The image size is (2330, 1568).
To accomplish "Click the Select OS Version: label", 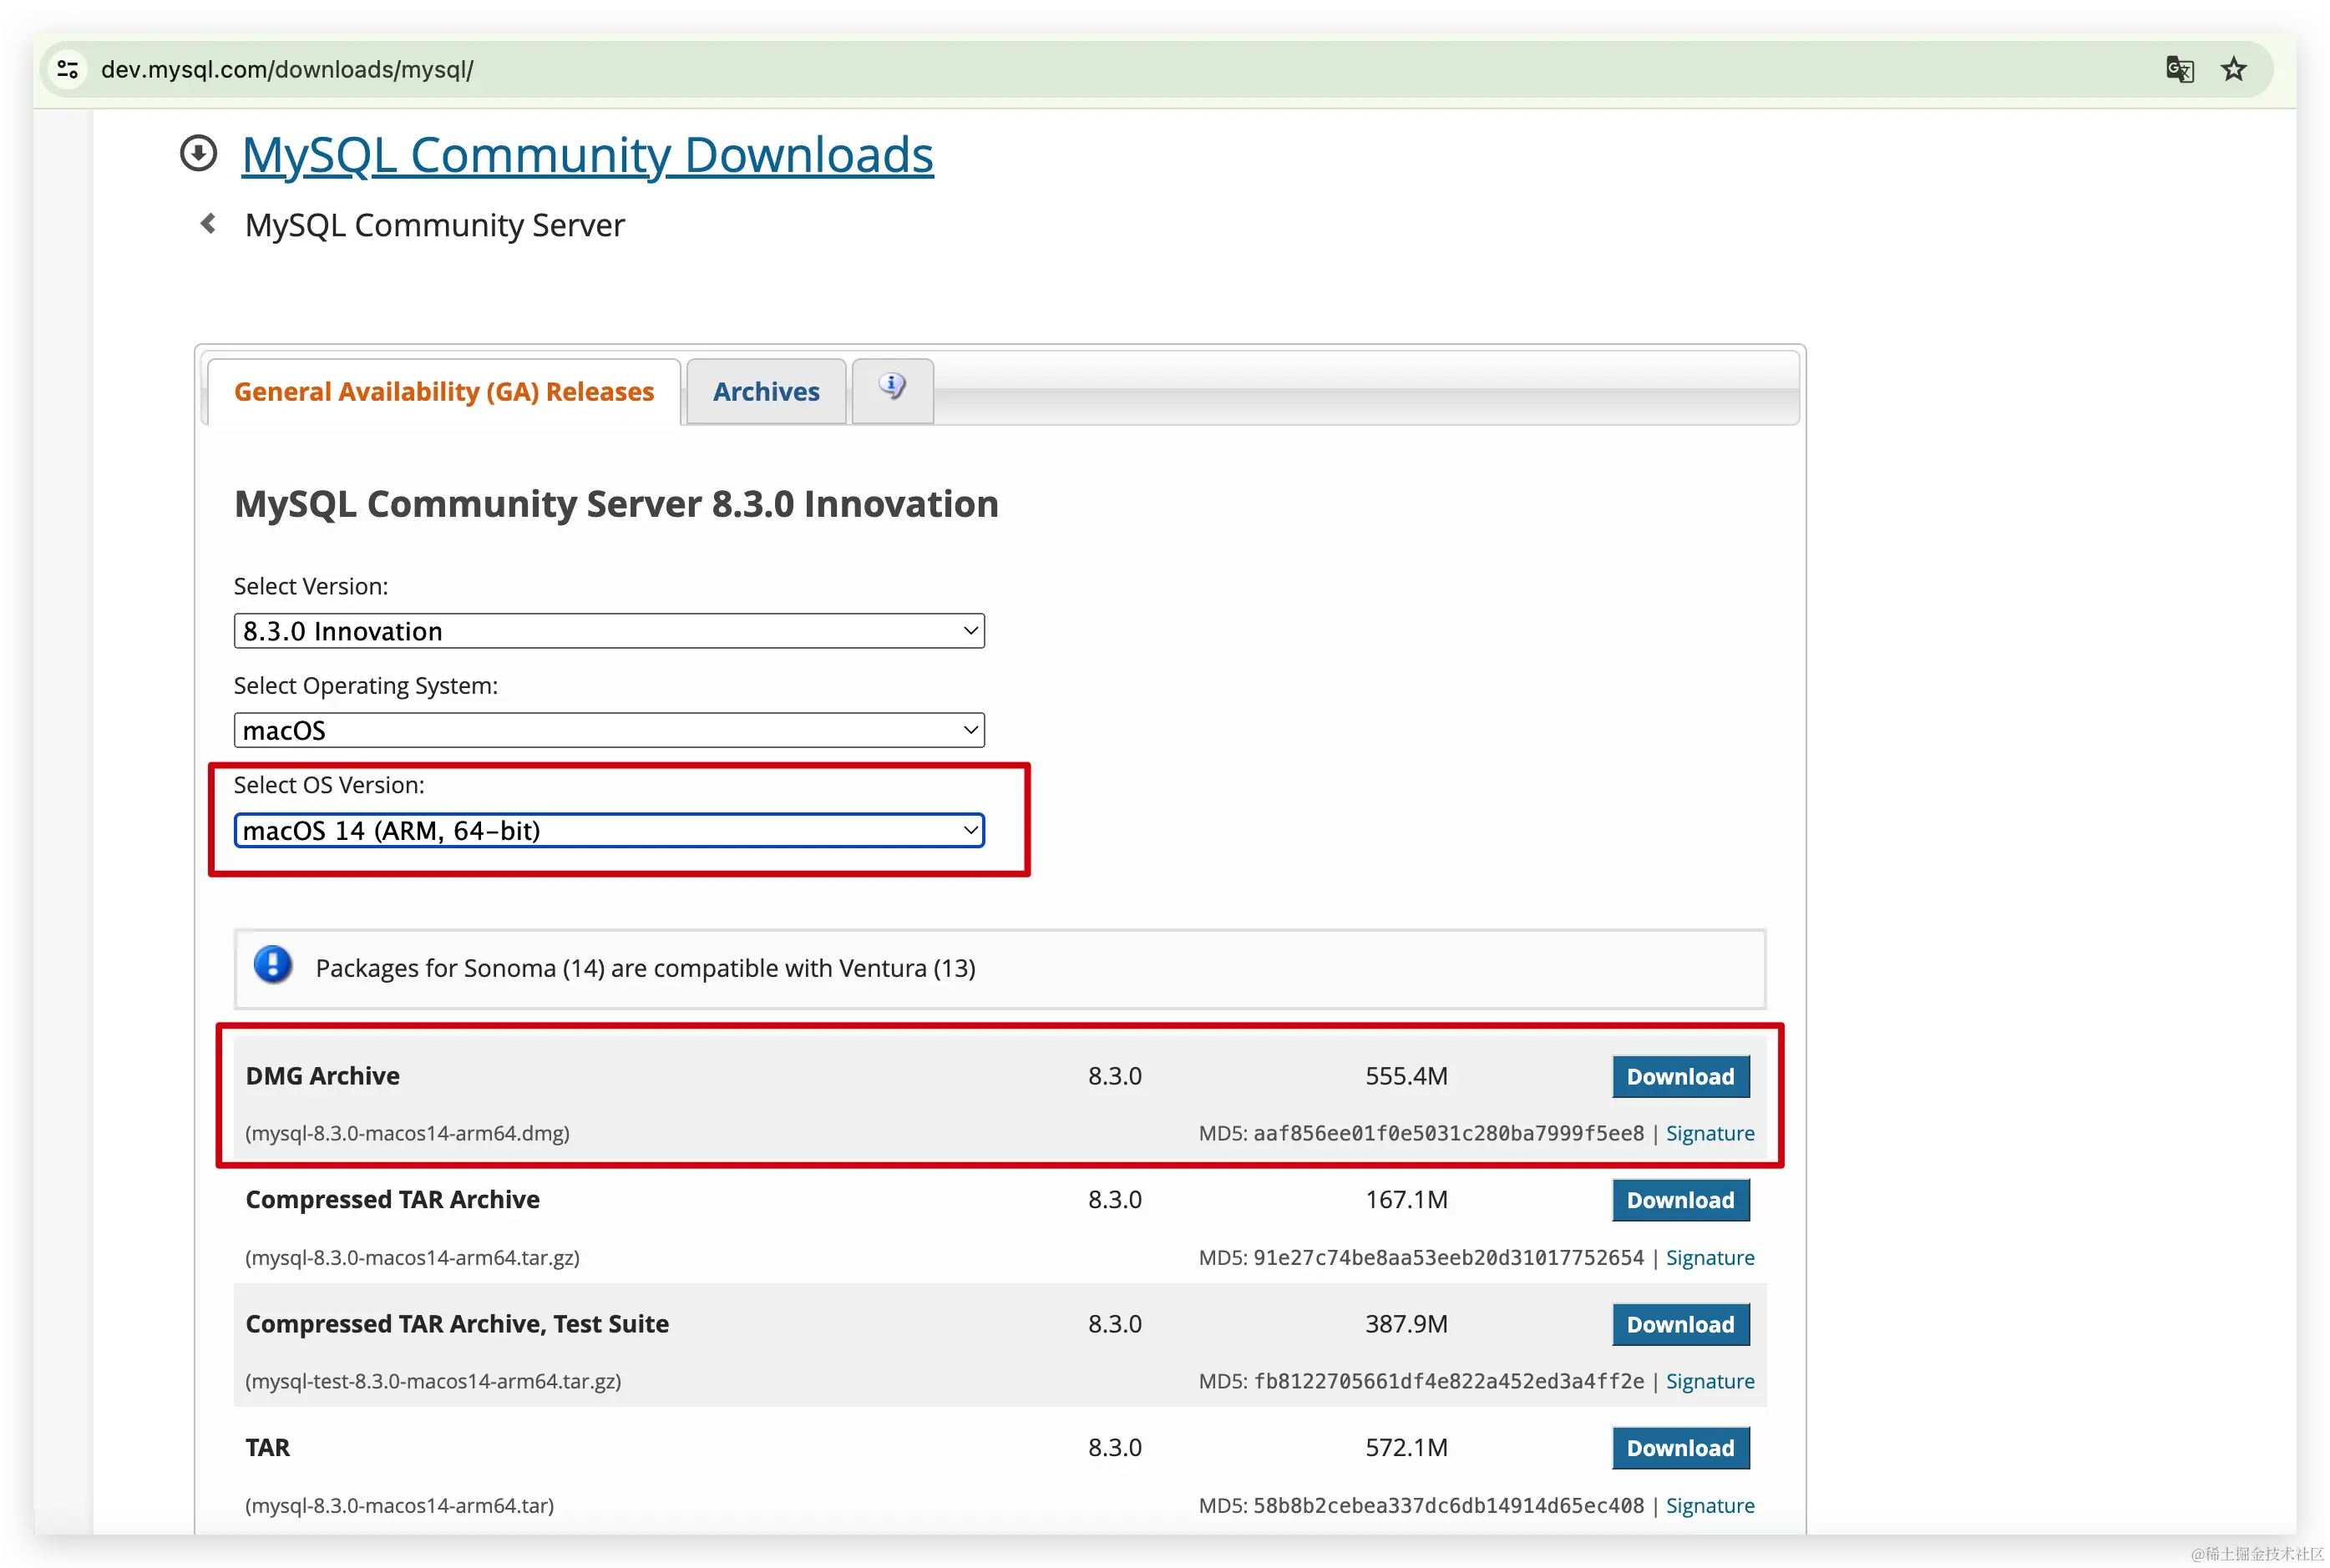I will click(328, 785).
